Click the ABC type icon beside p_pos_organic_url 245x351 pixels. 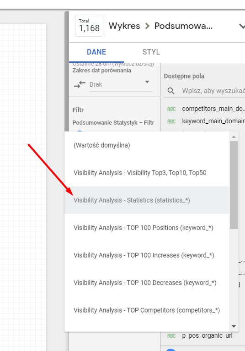point(171,336)
